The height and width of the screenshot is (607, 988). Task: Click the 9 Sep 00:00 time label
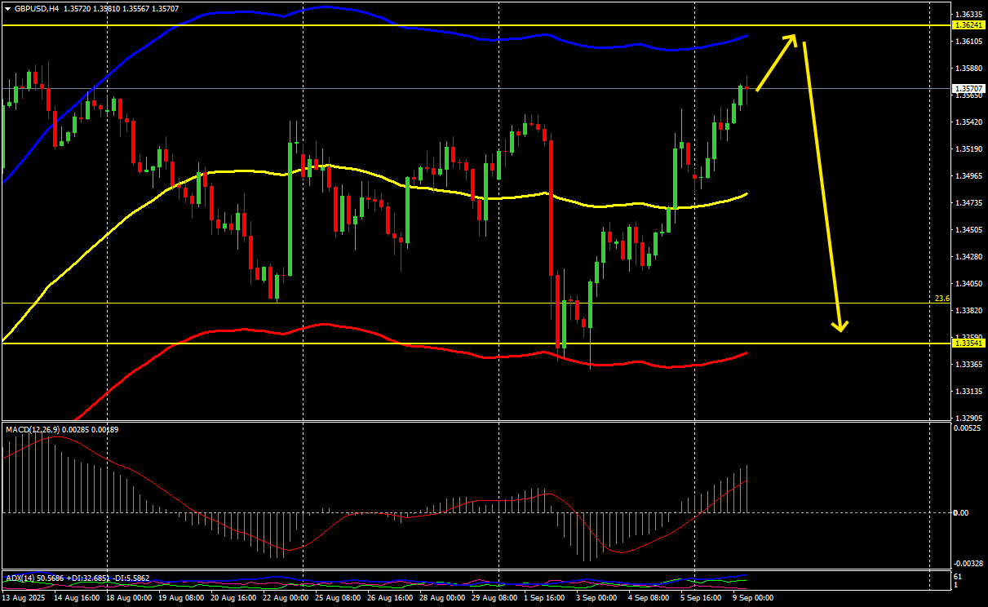coord(753,598)
